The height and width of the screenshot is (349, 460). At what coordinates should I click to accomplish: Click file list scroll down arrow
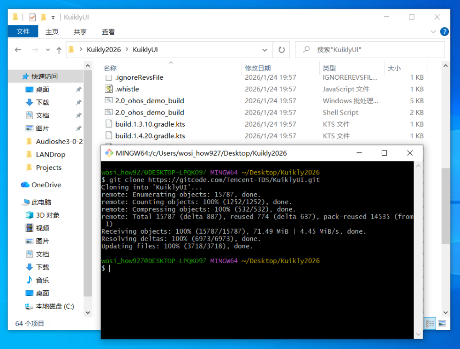[x=445, y=312]
